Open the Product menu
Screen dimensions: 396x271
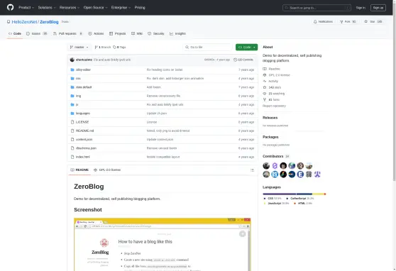[26, 8]
